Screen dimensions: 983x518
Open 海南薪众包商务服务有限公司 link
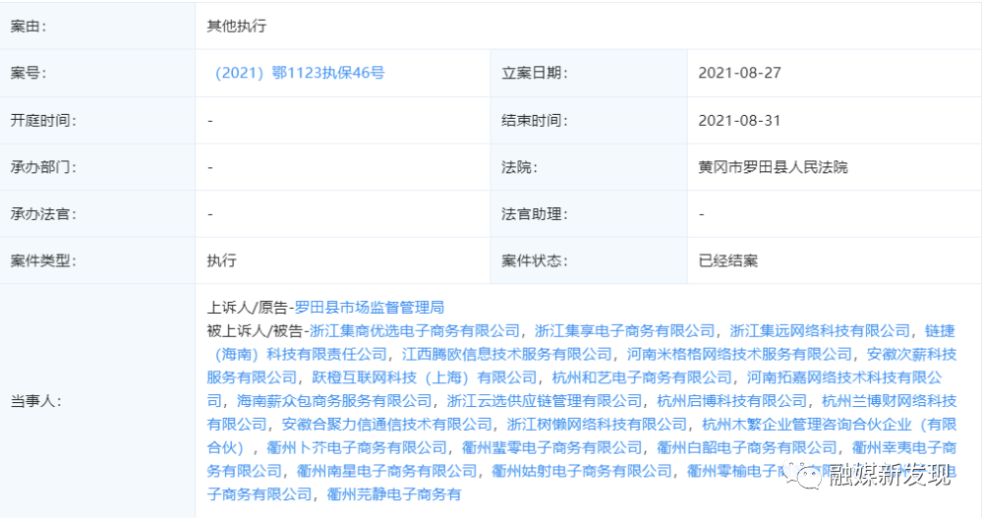(334, 401)
